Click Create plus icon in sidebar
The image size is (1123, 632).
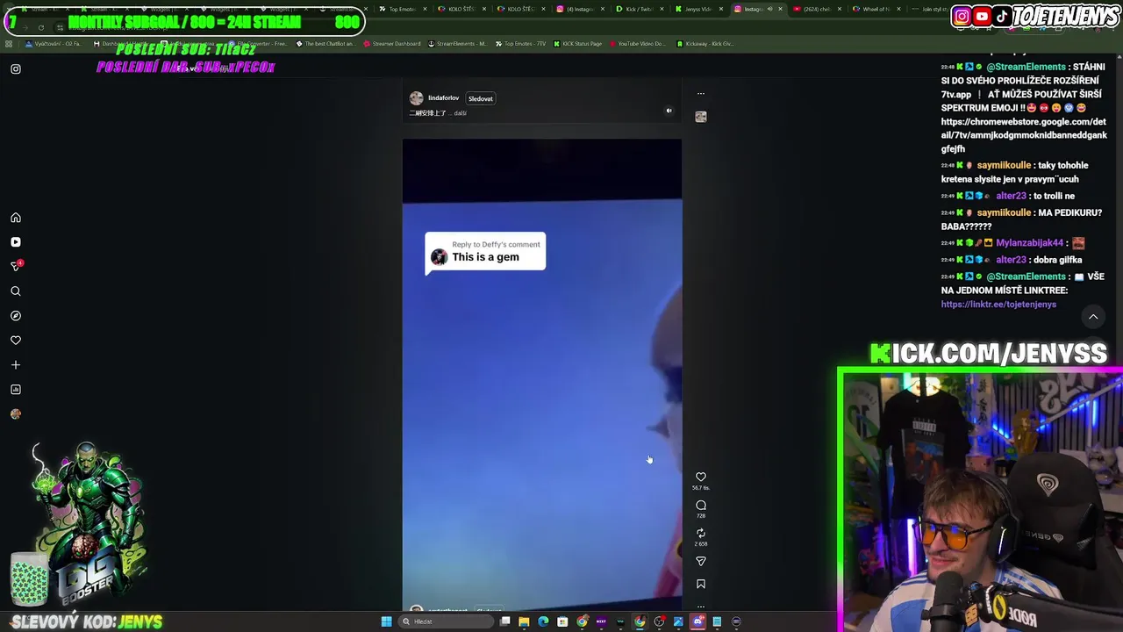click(16, 365)
